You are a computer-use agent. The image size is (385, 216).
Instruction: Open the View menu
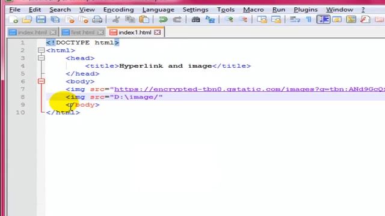[x=87, y=10]
